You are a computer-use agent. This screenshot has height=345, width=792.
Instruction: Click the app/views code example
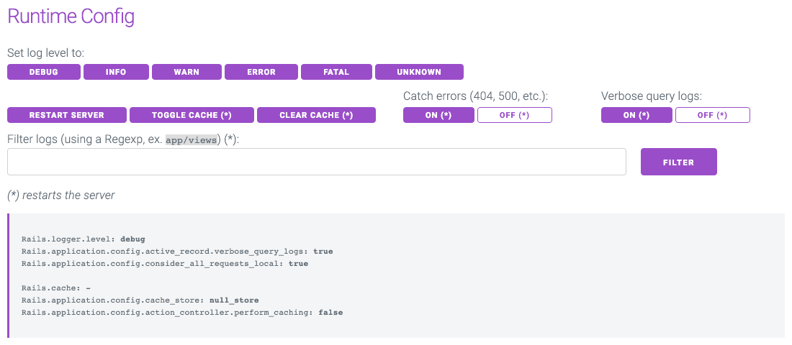(192, 141)
